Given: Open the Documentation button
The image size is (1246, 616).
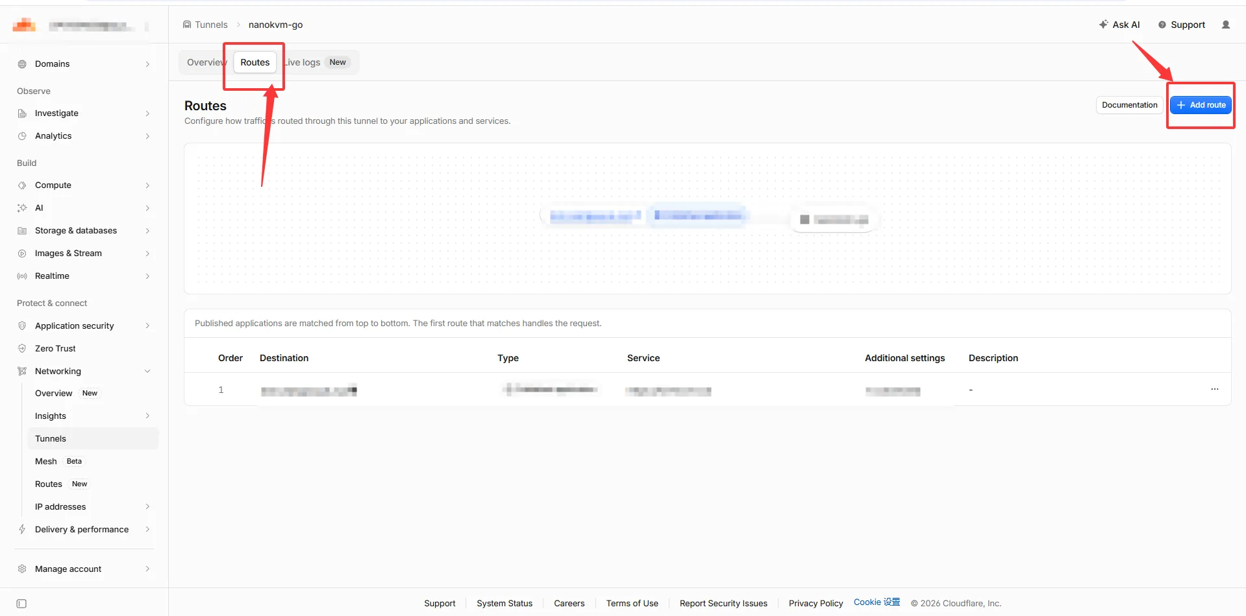Looking at the screenshot, I should click(x=1129, y=105).
